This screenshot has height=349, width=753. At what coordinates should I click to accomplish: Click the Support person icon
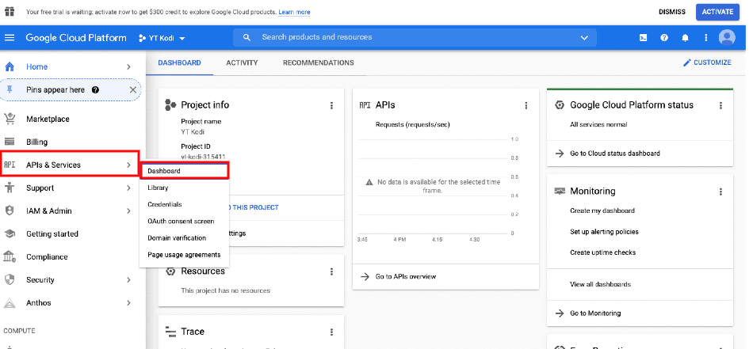[10, 188]
